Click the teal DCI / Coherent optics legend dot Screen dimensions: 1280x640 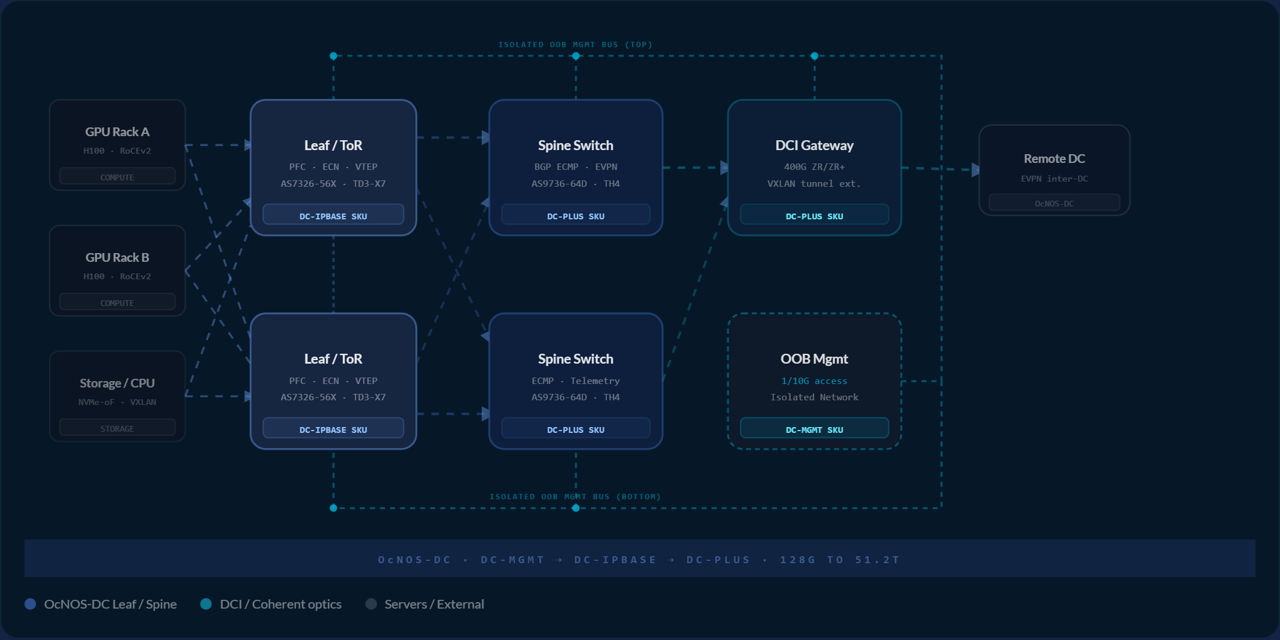pyautogui.click(x=206, y=604)
